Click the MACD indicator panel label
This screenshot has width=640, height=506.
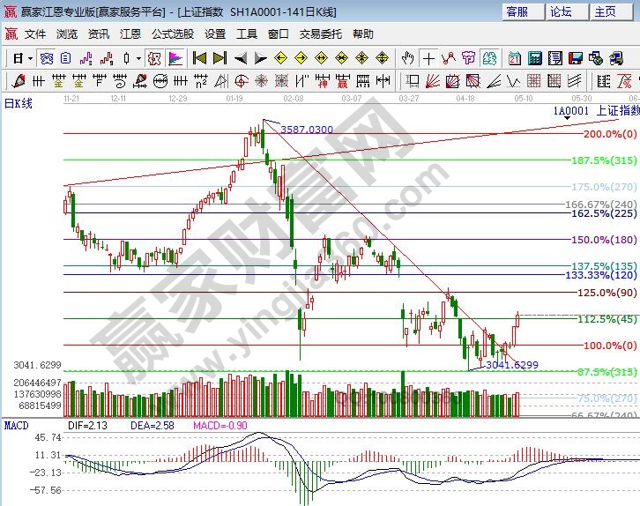point(15,425)
